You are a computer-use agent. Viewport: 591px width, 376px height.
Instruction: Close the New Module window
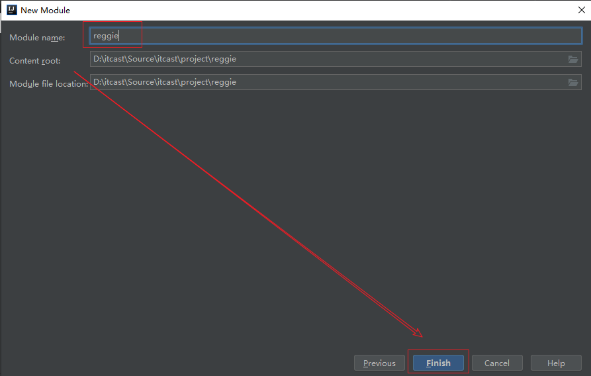581,10
